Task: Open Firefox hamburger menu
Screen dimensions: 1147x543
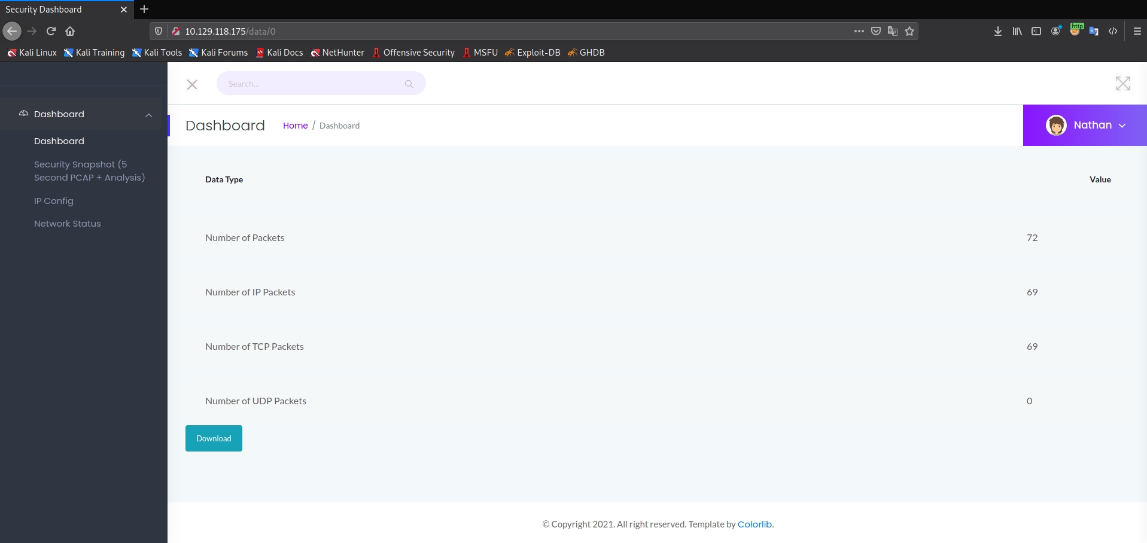Action: click(1137, 31)
